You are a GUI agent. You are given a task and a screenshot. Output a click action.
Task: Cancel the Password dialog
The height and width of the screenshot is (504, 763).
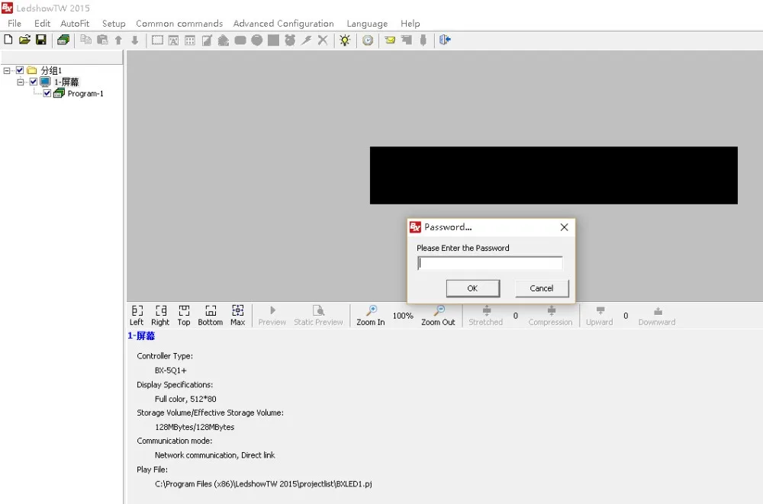click(542, 288)
